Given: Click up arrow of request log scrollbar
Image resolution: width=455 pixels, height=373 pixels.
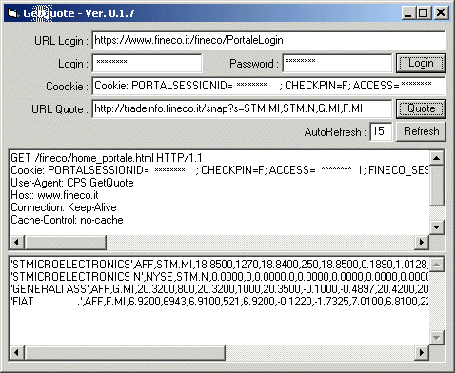Looking at the screenshot, I should click(x=437, y=158).
